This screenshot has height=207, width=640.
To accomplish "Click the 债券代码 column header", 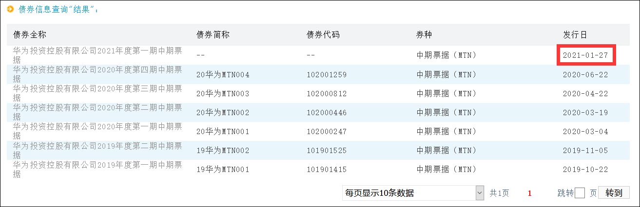I will click(323, 35).
